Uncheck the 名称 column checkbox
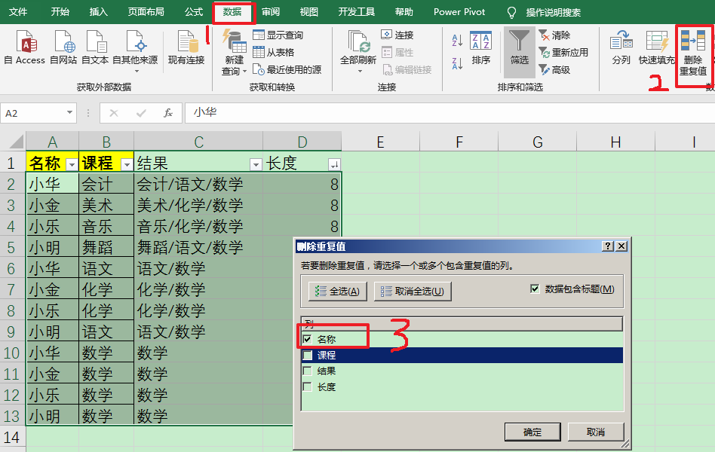715x452 pixels. coord(307,338)
